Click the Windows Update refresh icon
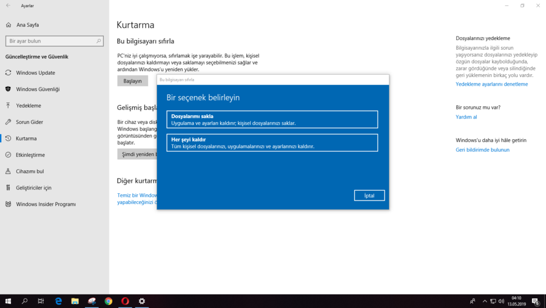This screenshot has width=546, height=308. (x=8, y=72)
